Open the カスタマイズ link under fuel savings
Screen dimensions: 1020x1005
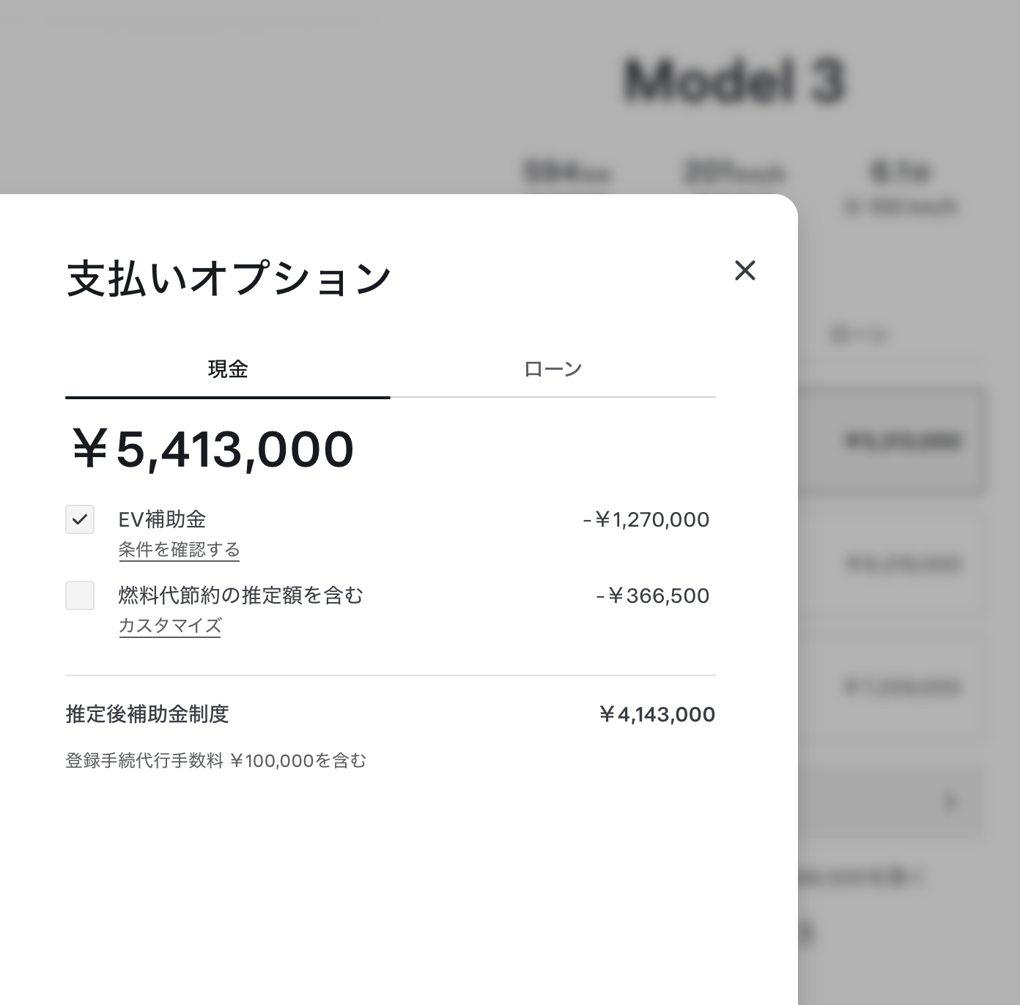[x=169, y=626]
